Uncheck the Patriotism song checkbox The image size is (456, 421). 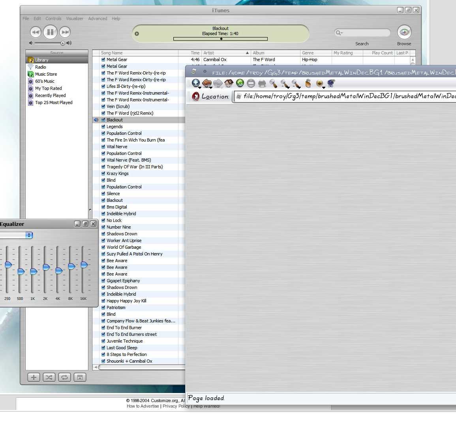click(x=103, y=307)
